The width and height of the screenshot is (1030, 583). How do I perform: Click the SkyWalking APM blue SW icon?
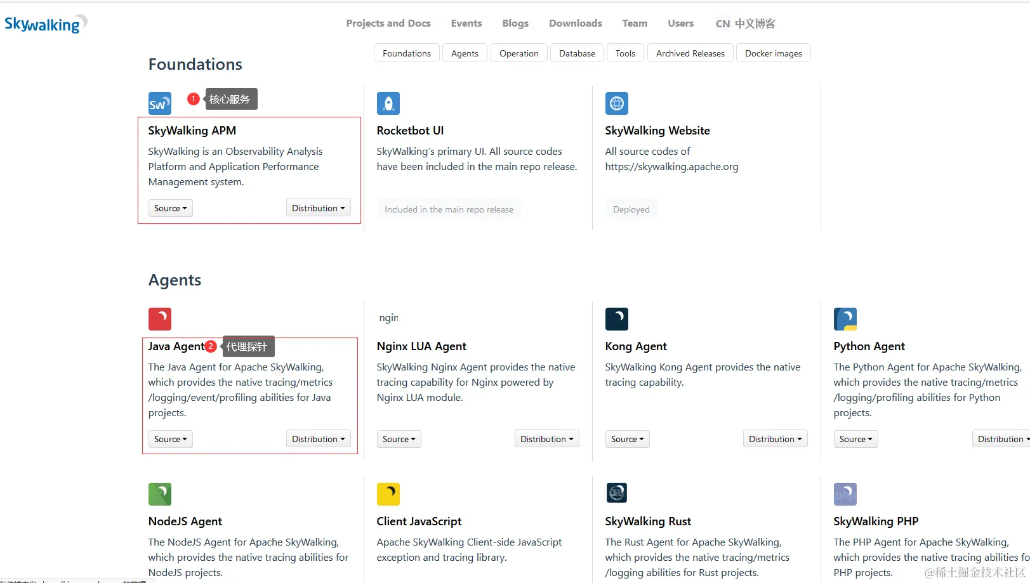coord(160,103)
